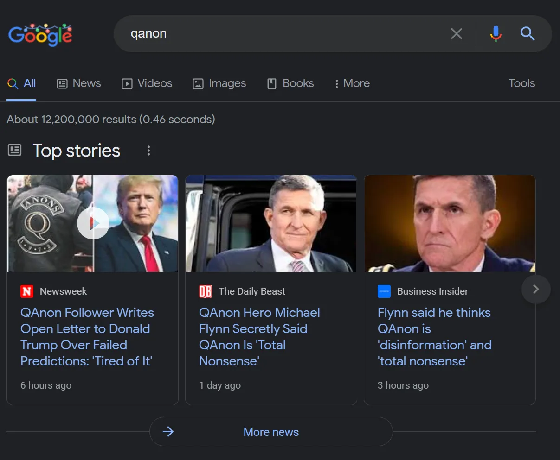
Task: Click the Daily Beast DB icon
Action: 206,291
